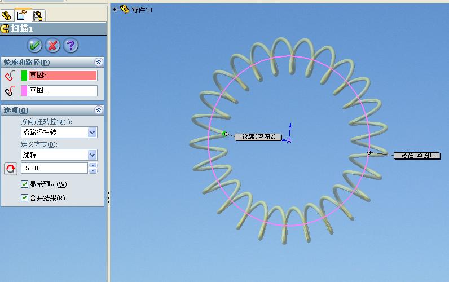Click the profile selection icon beside 草图2
The width and height of the screenshot is (449, 282).
click(x=10, y=76)
